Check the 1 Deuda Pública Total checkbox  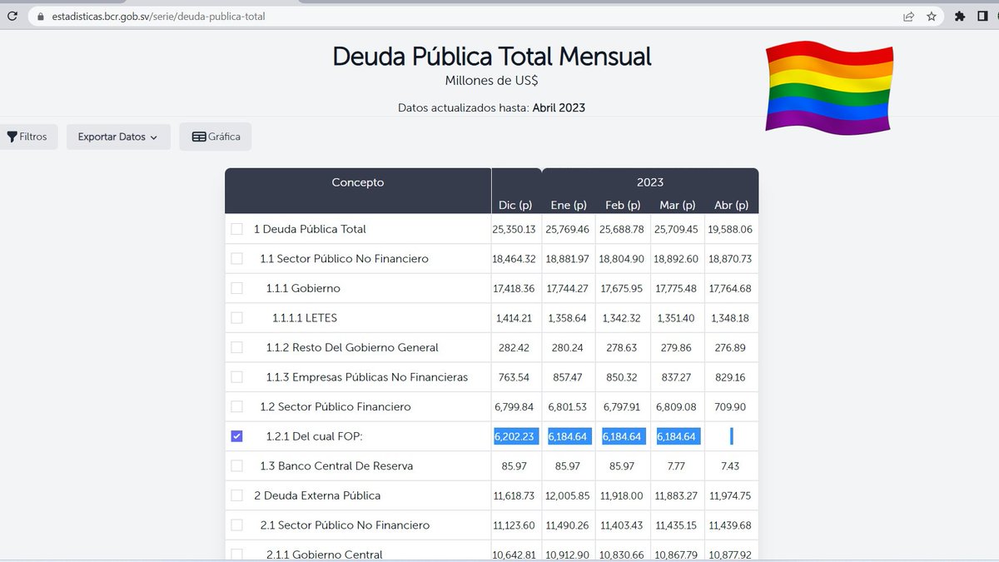pyautogui.click(x=237, y=229)
